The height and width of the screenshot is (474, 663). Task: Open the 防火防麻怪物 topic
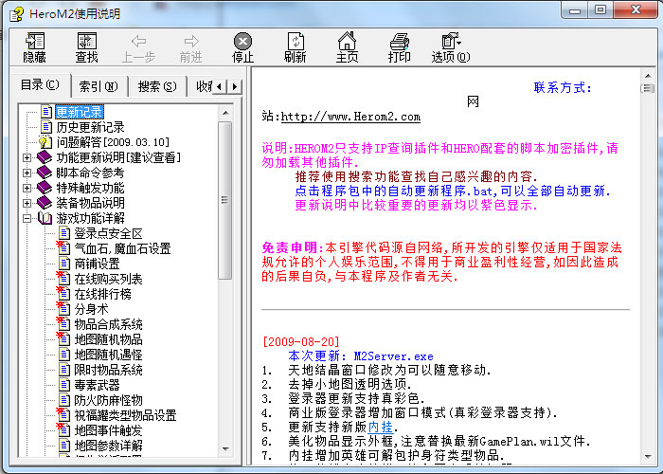pyautogui.click(x=108, y=400)
